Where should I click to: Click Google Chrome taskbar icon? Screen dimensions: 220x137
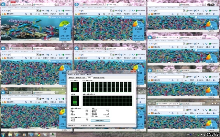pyautogui.click(x=38, y=135)
